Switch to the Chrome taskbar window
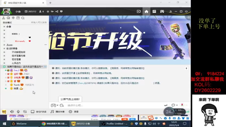This screenshot has width=226, height=127. point(54,124)
